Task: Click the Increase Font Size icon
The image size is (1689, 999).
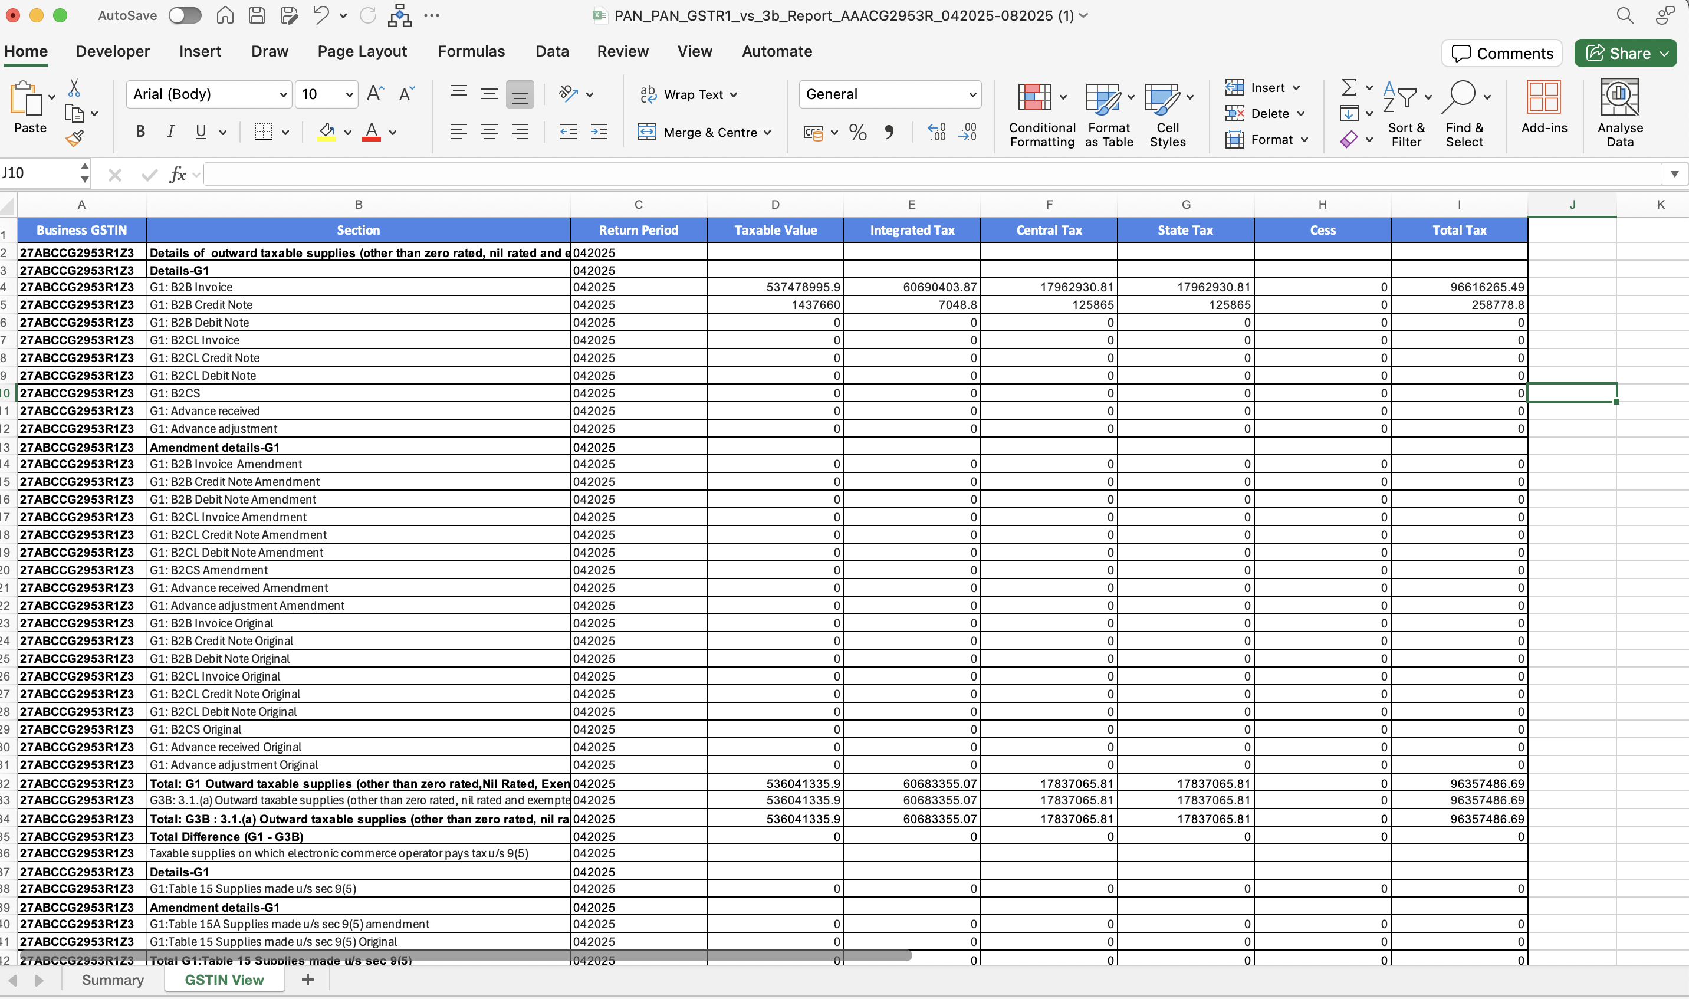Action: pos(376,94)
